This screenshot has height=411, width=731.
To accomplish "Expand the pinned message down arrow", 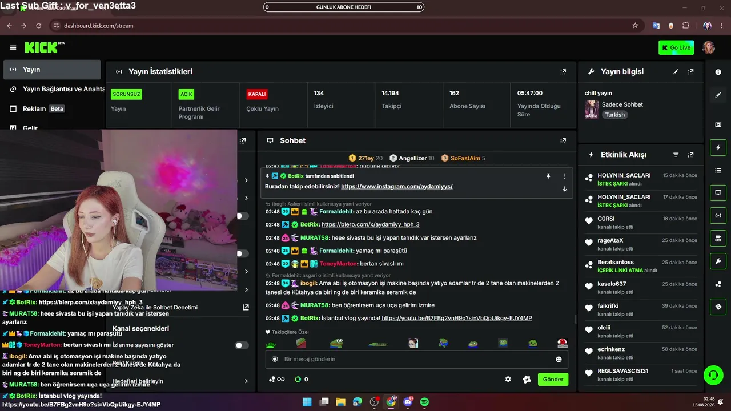I will tap(565, 189).
